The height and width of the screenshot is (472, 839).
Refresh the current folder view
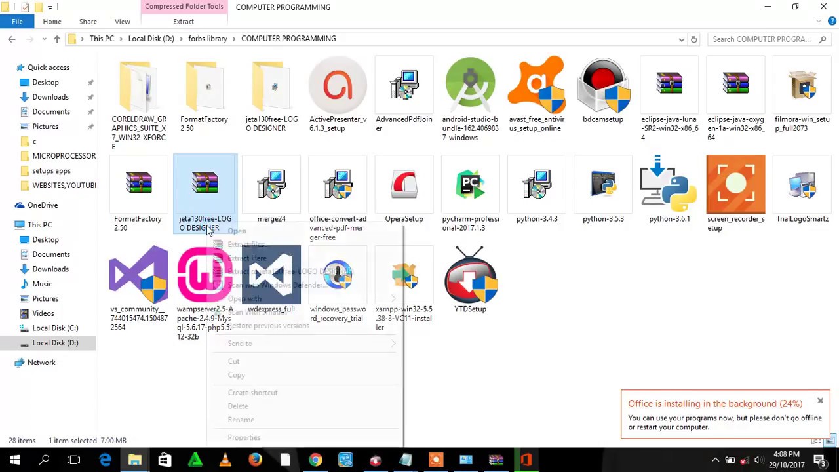(694, 39)
